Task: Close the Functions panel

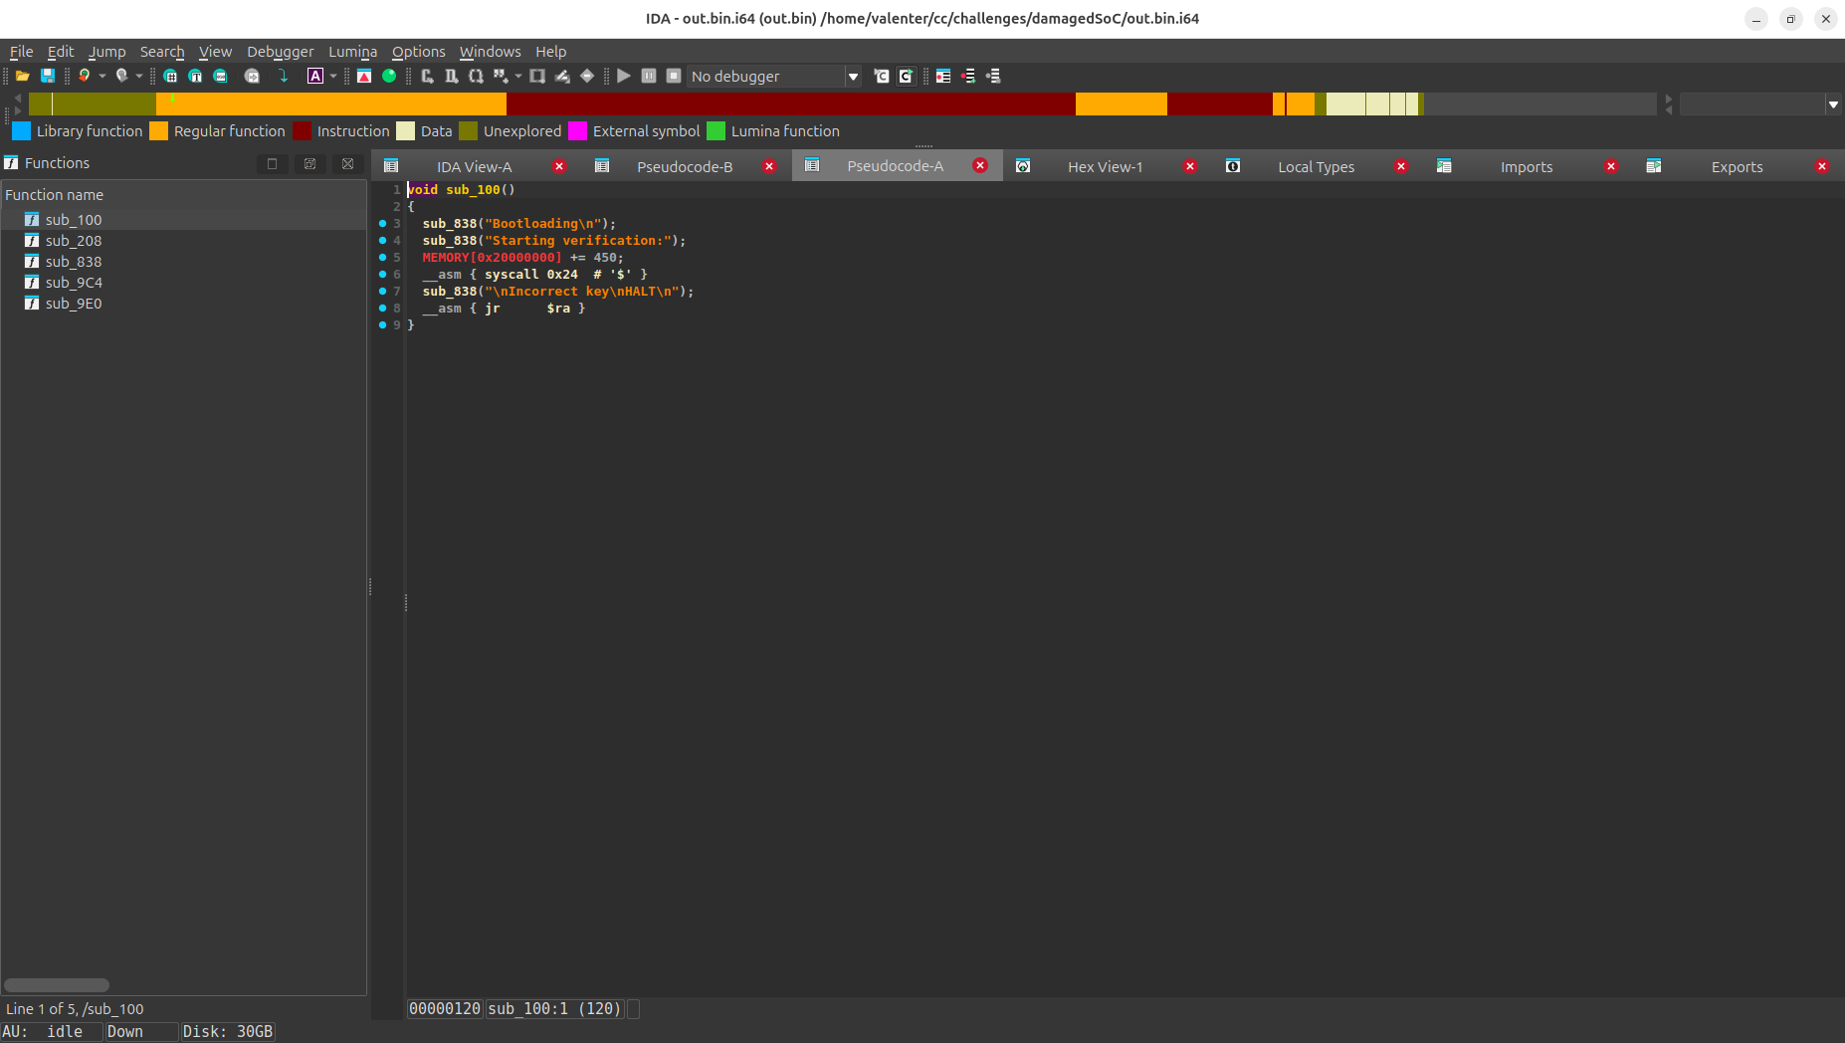Action: (x=347, y=163)
